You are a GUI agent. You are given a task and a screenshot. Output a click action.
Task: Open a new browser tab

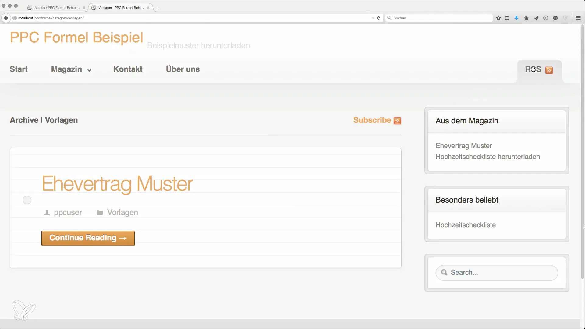point(158,8)
